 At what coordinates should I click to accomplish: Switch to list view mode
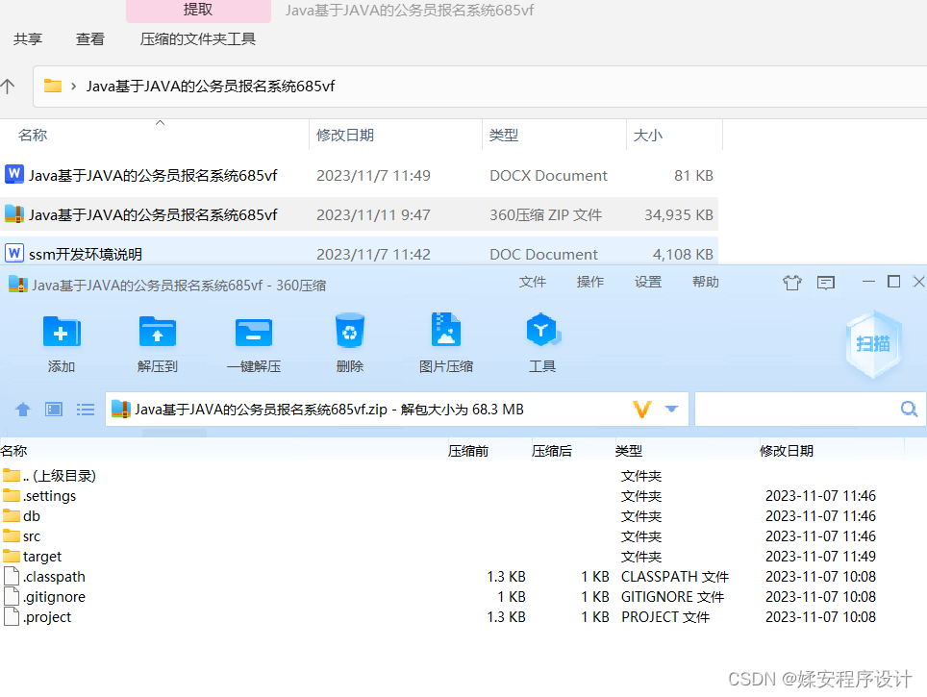click(x=86, y=409)
